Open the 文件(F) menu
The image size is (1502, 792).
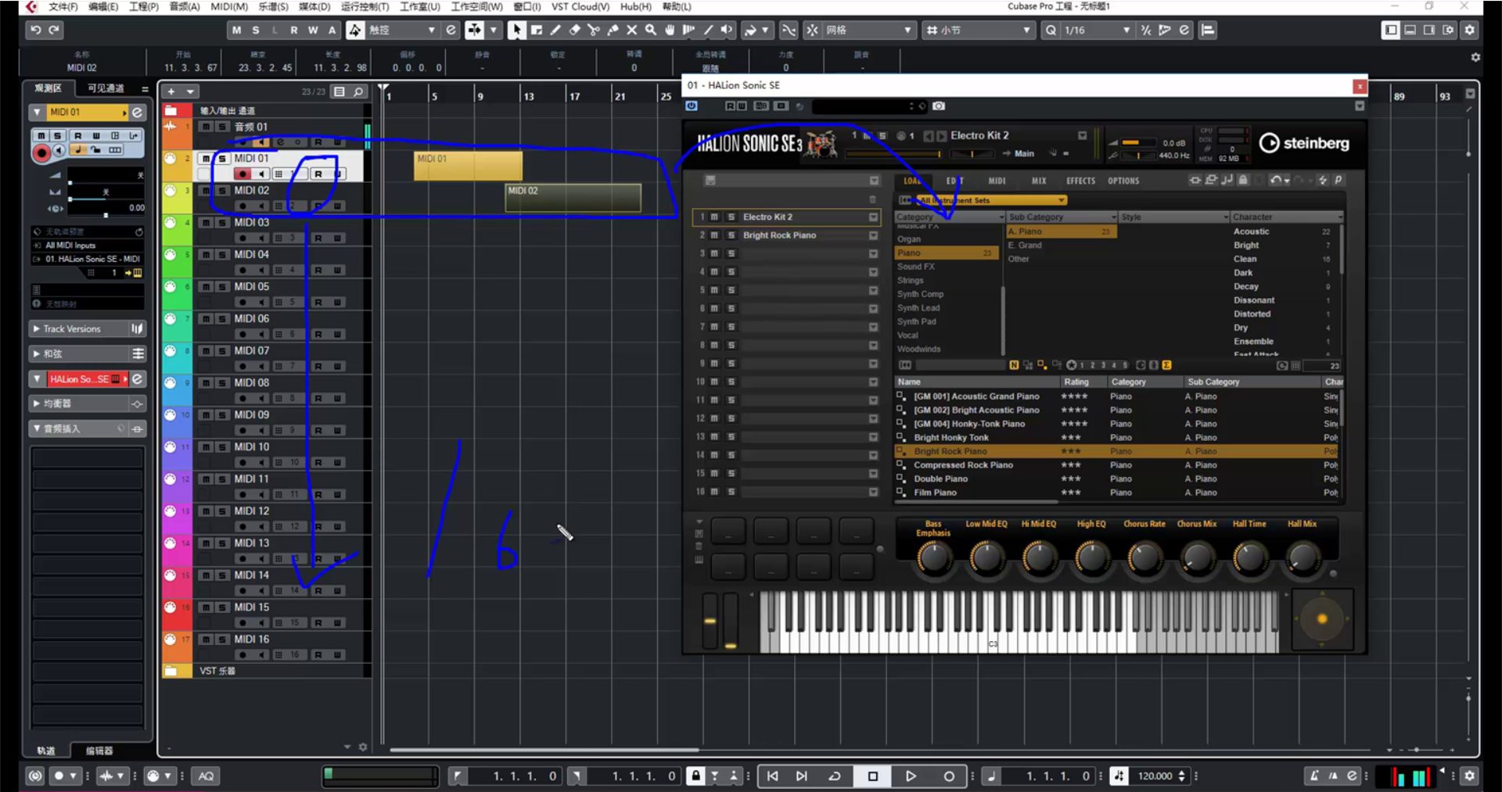coord(63,6)
